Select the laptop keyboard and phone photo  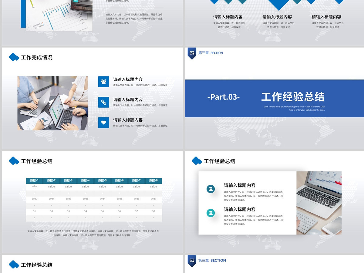[x=319, y=203]
